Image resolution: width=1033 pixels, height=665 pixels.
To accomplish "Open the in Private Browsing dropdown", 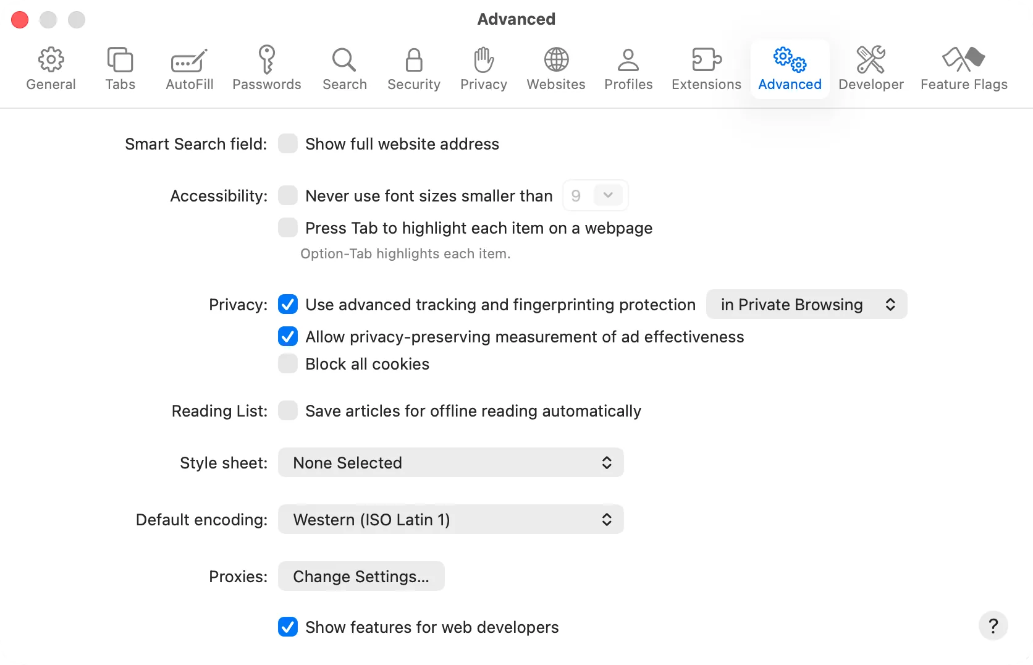I will [x=806, y=305].
